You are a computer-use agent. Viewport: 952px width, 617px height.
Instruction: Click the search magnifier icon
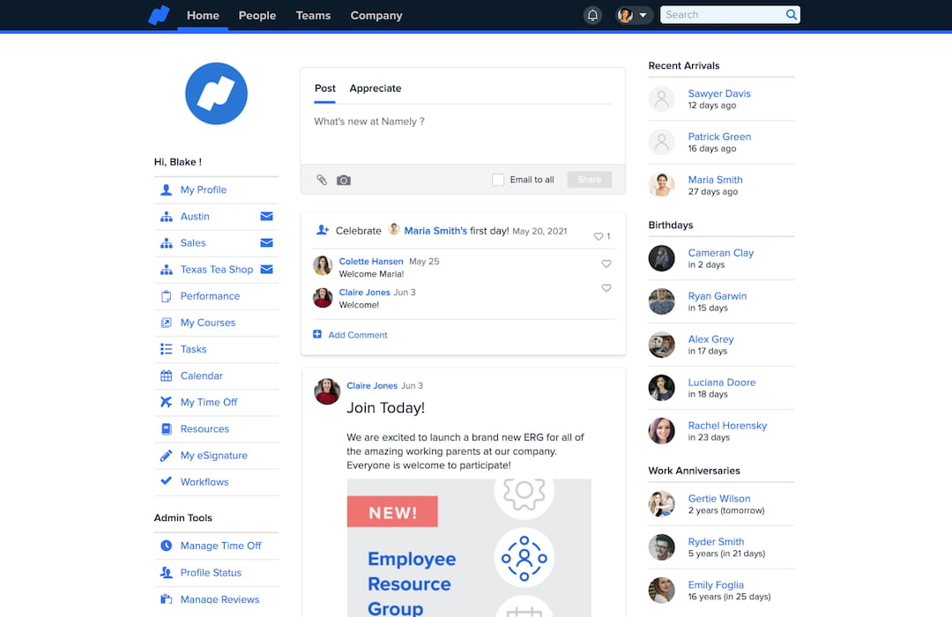(791, 14)
